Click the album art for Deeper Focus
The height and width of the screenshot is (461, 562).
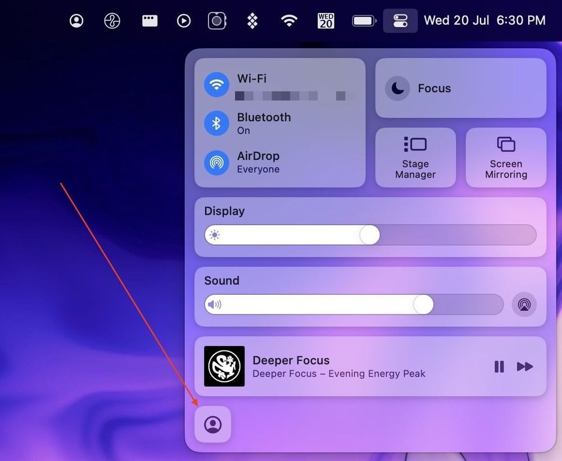tap(224, 366)
